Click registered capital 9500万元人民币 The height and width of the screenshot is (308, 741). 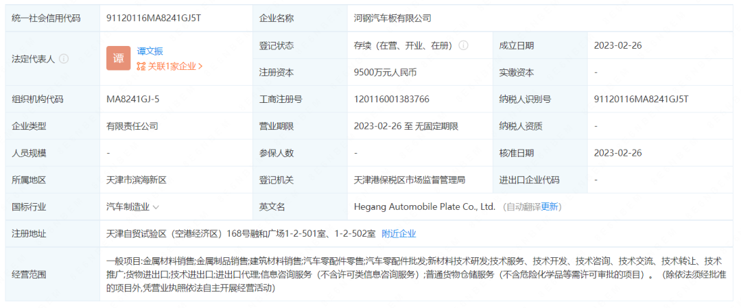385,73
